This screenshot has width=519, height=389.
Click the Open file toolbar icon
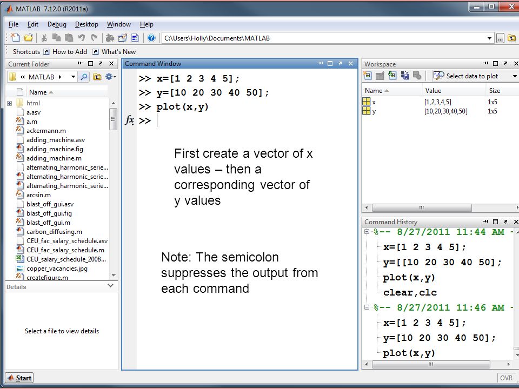pyautogui.click(x=29, y=38)
